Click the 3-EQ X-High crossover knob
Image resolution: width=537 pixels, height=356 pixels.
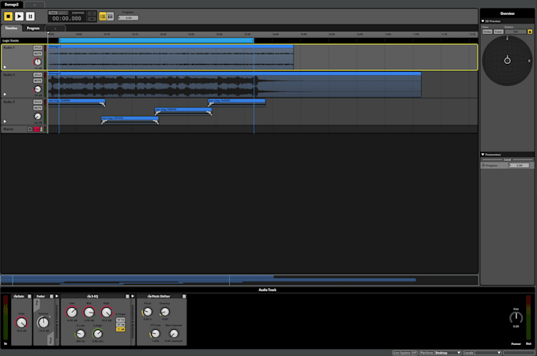pyautogui.click(x=98, y=334)
